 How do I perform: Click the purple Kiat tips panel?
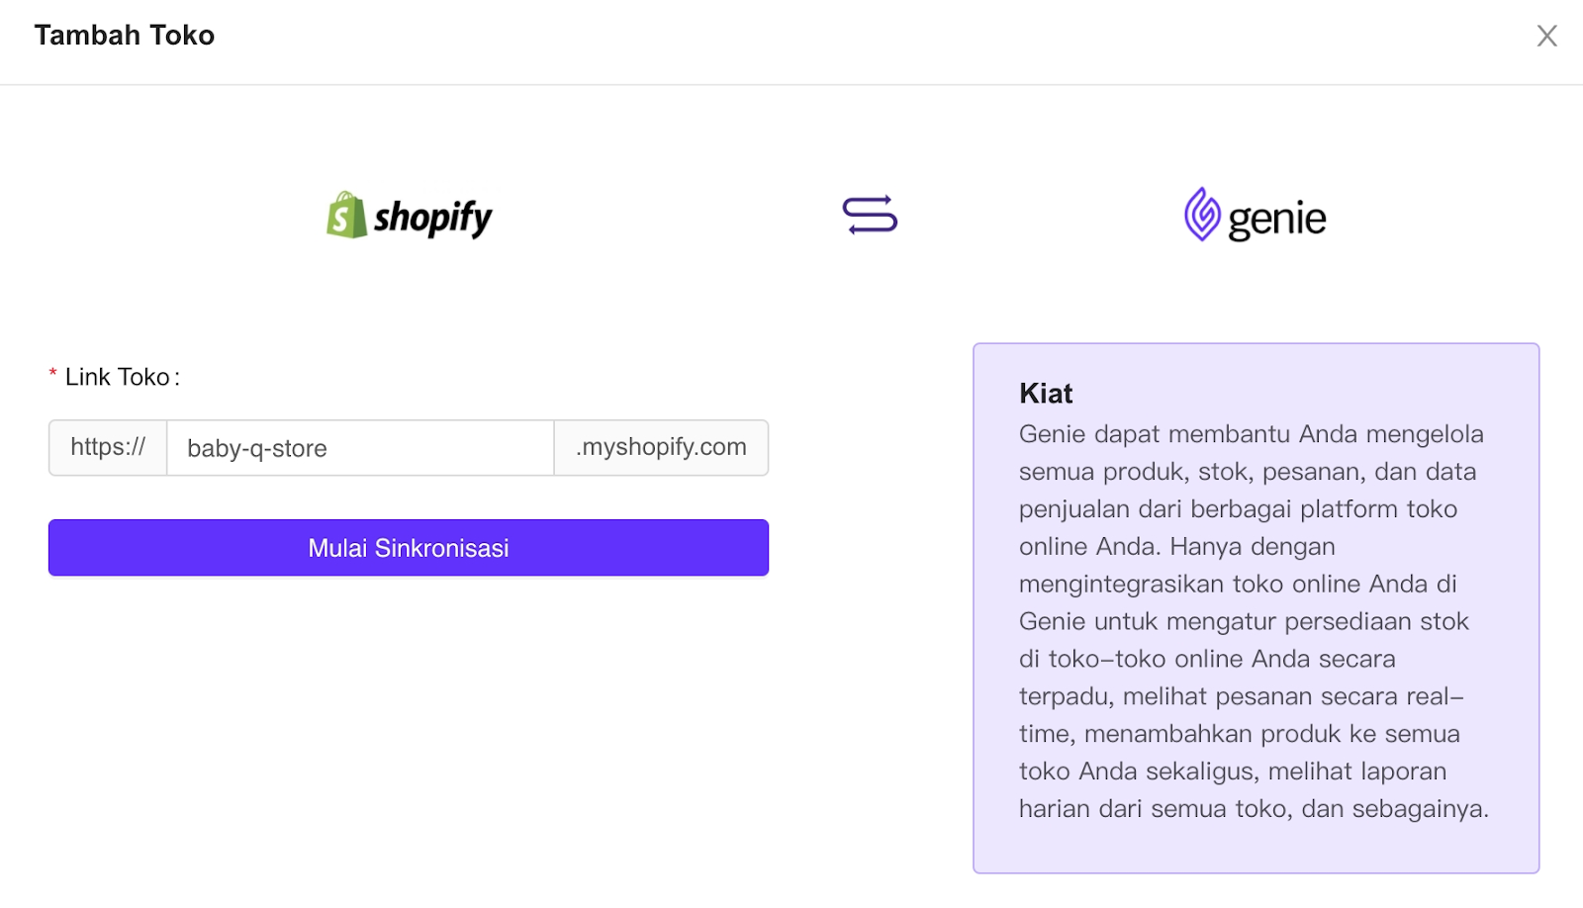click(x=1257, y=608)
